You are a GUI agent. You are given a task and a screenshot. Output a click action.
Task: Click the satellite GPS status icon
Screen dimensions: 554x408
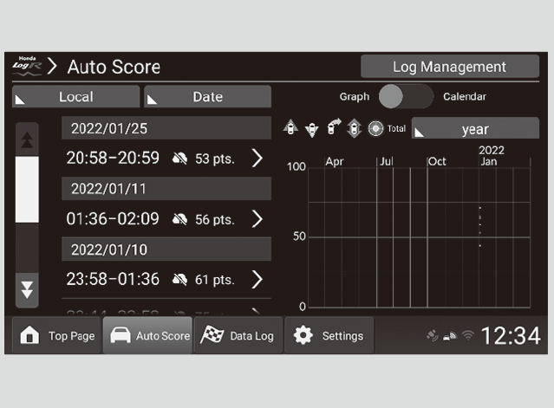[x=433, y=336]
